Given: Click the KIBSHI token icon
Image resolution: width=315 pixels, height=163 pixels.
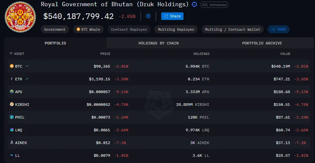Looking at the screenshot, I should tap(12, 105).
